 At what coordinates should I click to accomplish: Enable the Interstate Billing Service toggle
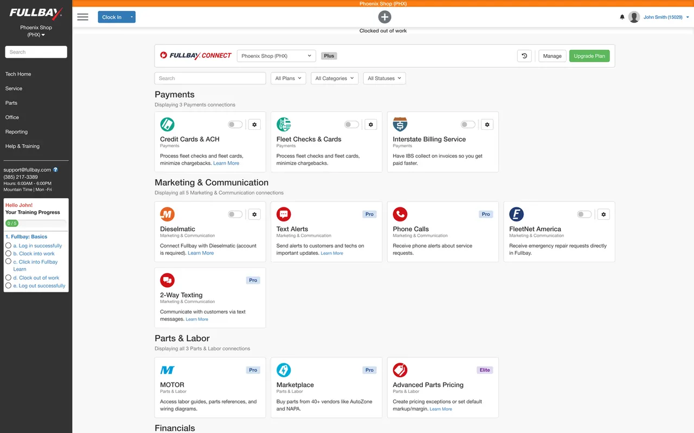468,124
